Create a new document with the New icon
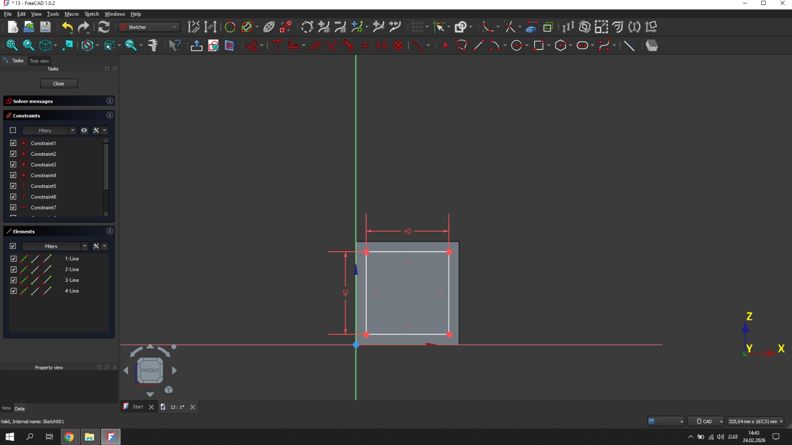792x445 pixels. pos(13,27)
